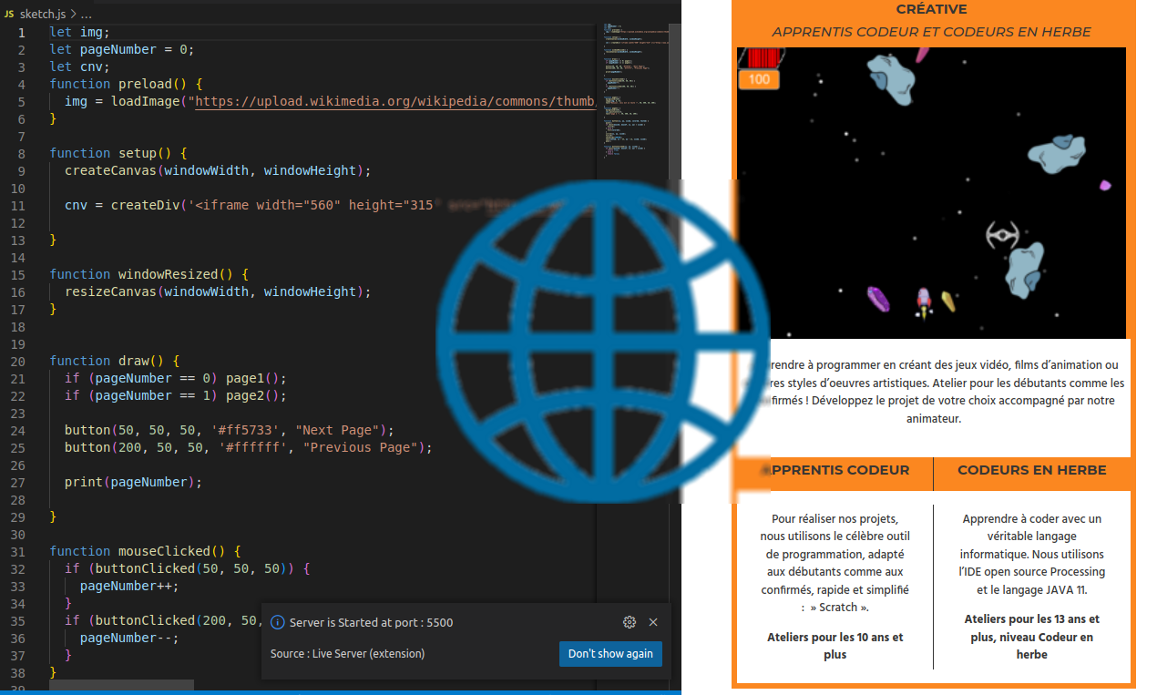Click "Ateliers pour les 10 ans et plus"

[835, 646]
